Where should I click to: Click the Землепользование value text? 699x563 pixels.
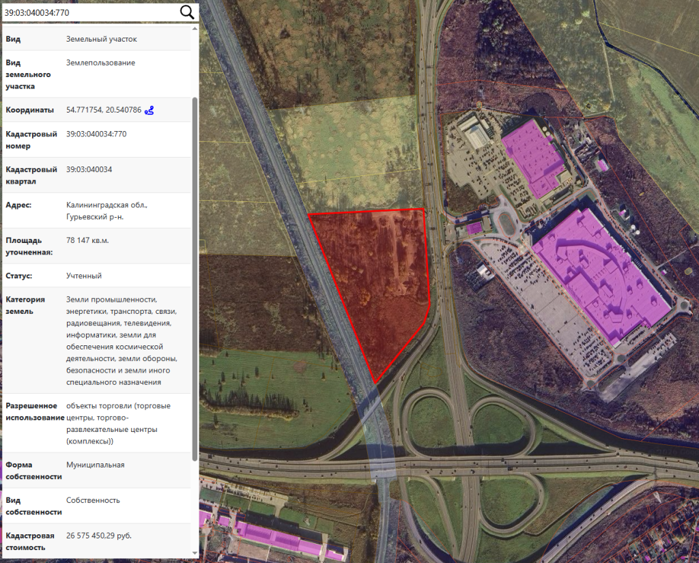point(101,63)
